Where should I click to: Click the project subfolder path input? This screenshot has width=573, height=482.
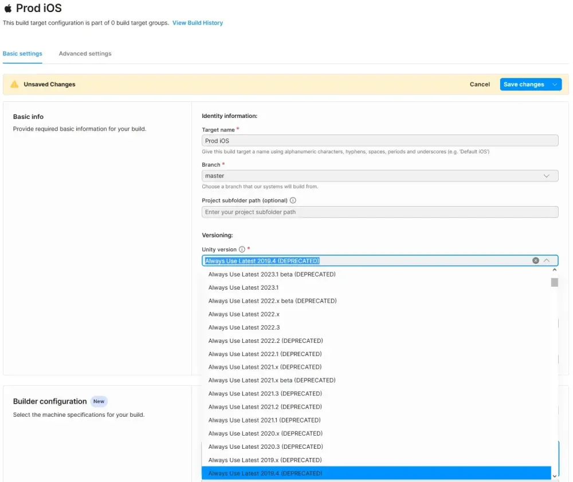point(380,212)
